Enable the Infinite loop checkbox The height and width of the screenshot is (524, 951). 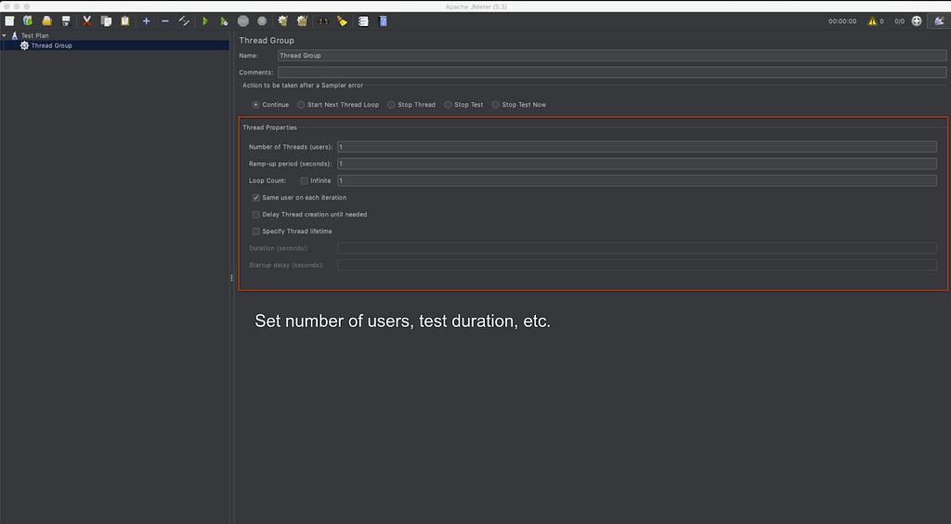[305, 181]
